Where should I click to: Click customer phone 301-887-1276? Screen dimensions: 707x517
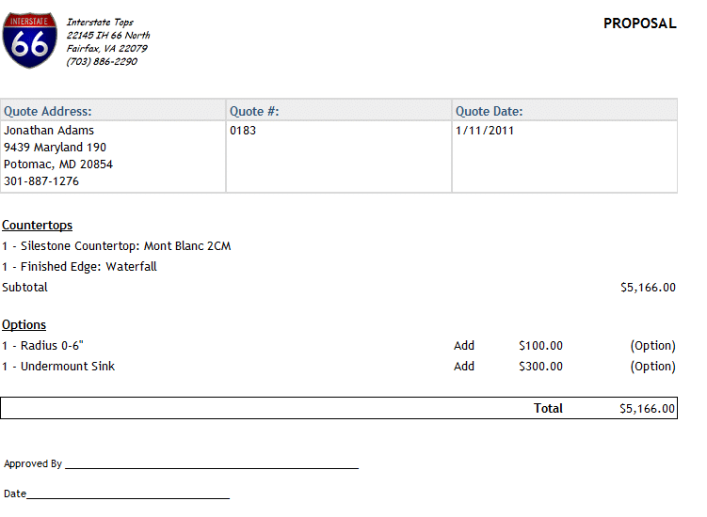(x=41, y=181)
